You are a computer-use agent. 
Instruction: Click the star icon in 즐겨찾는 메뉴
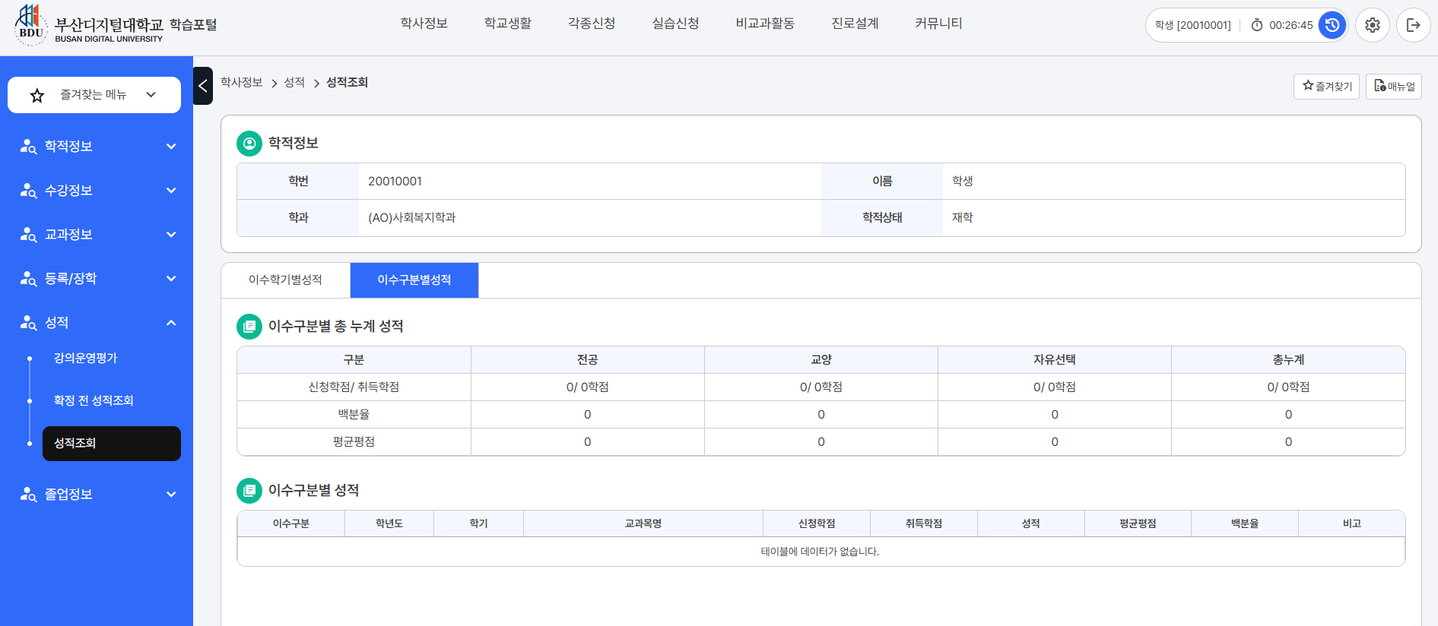coord(37,95)
